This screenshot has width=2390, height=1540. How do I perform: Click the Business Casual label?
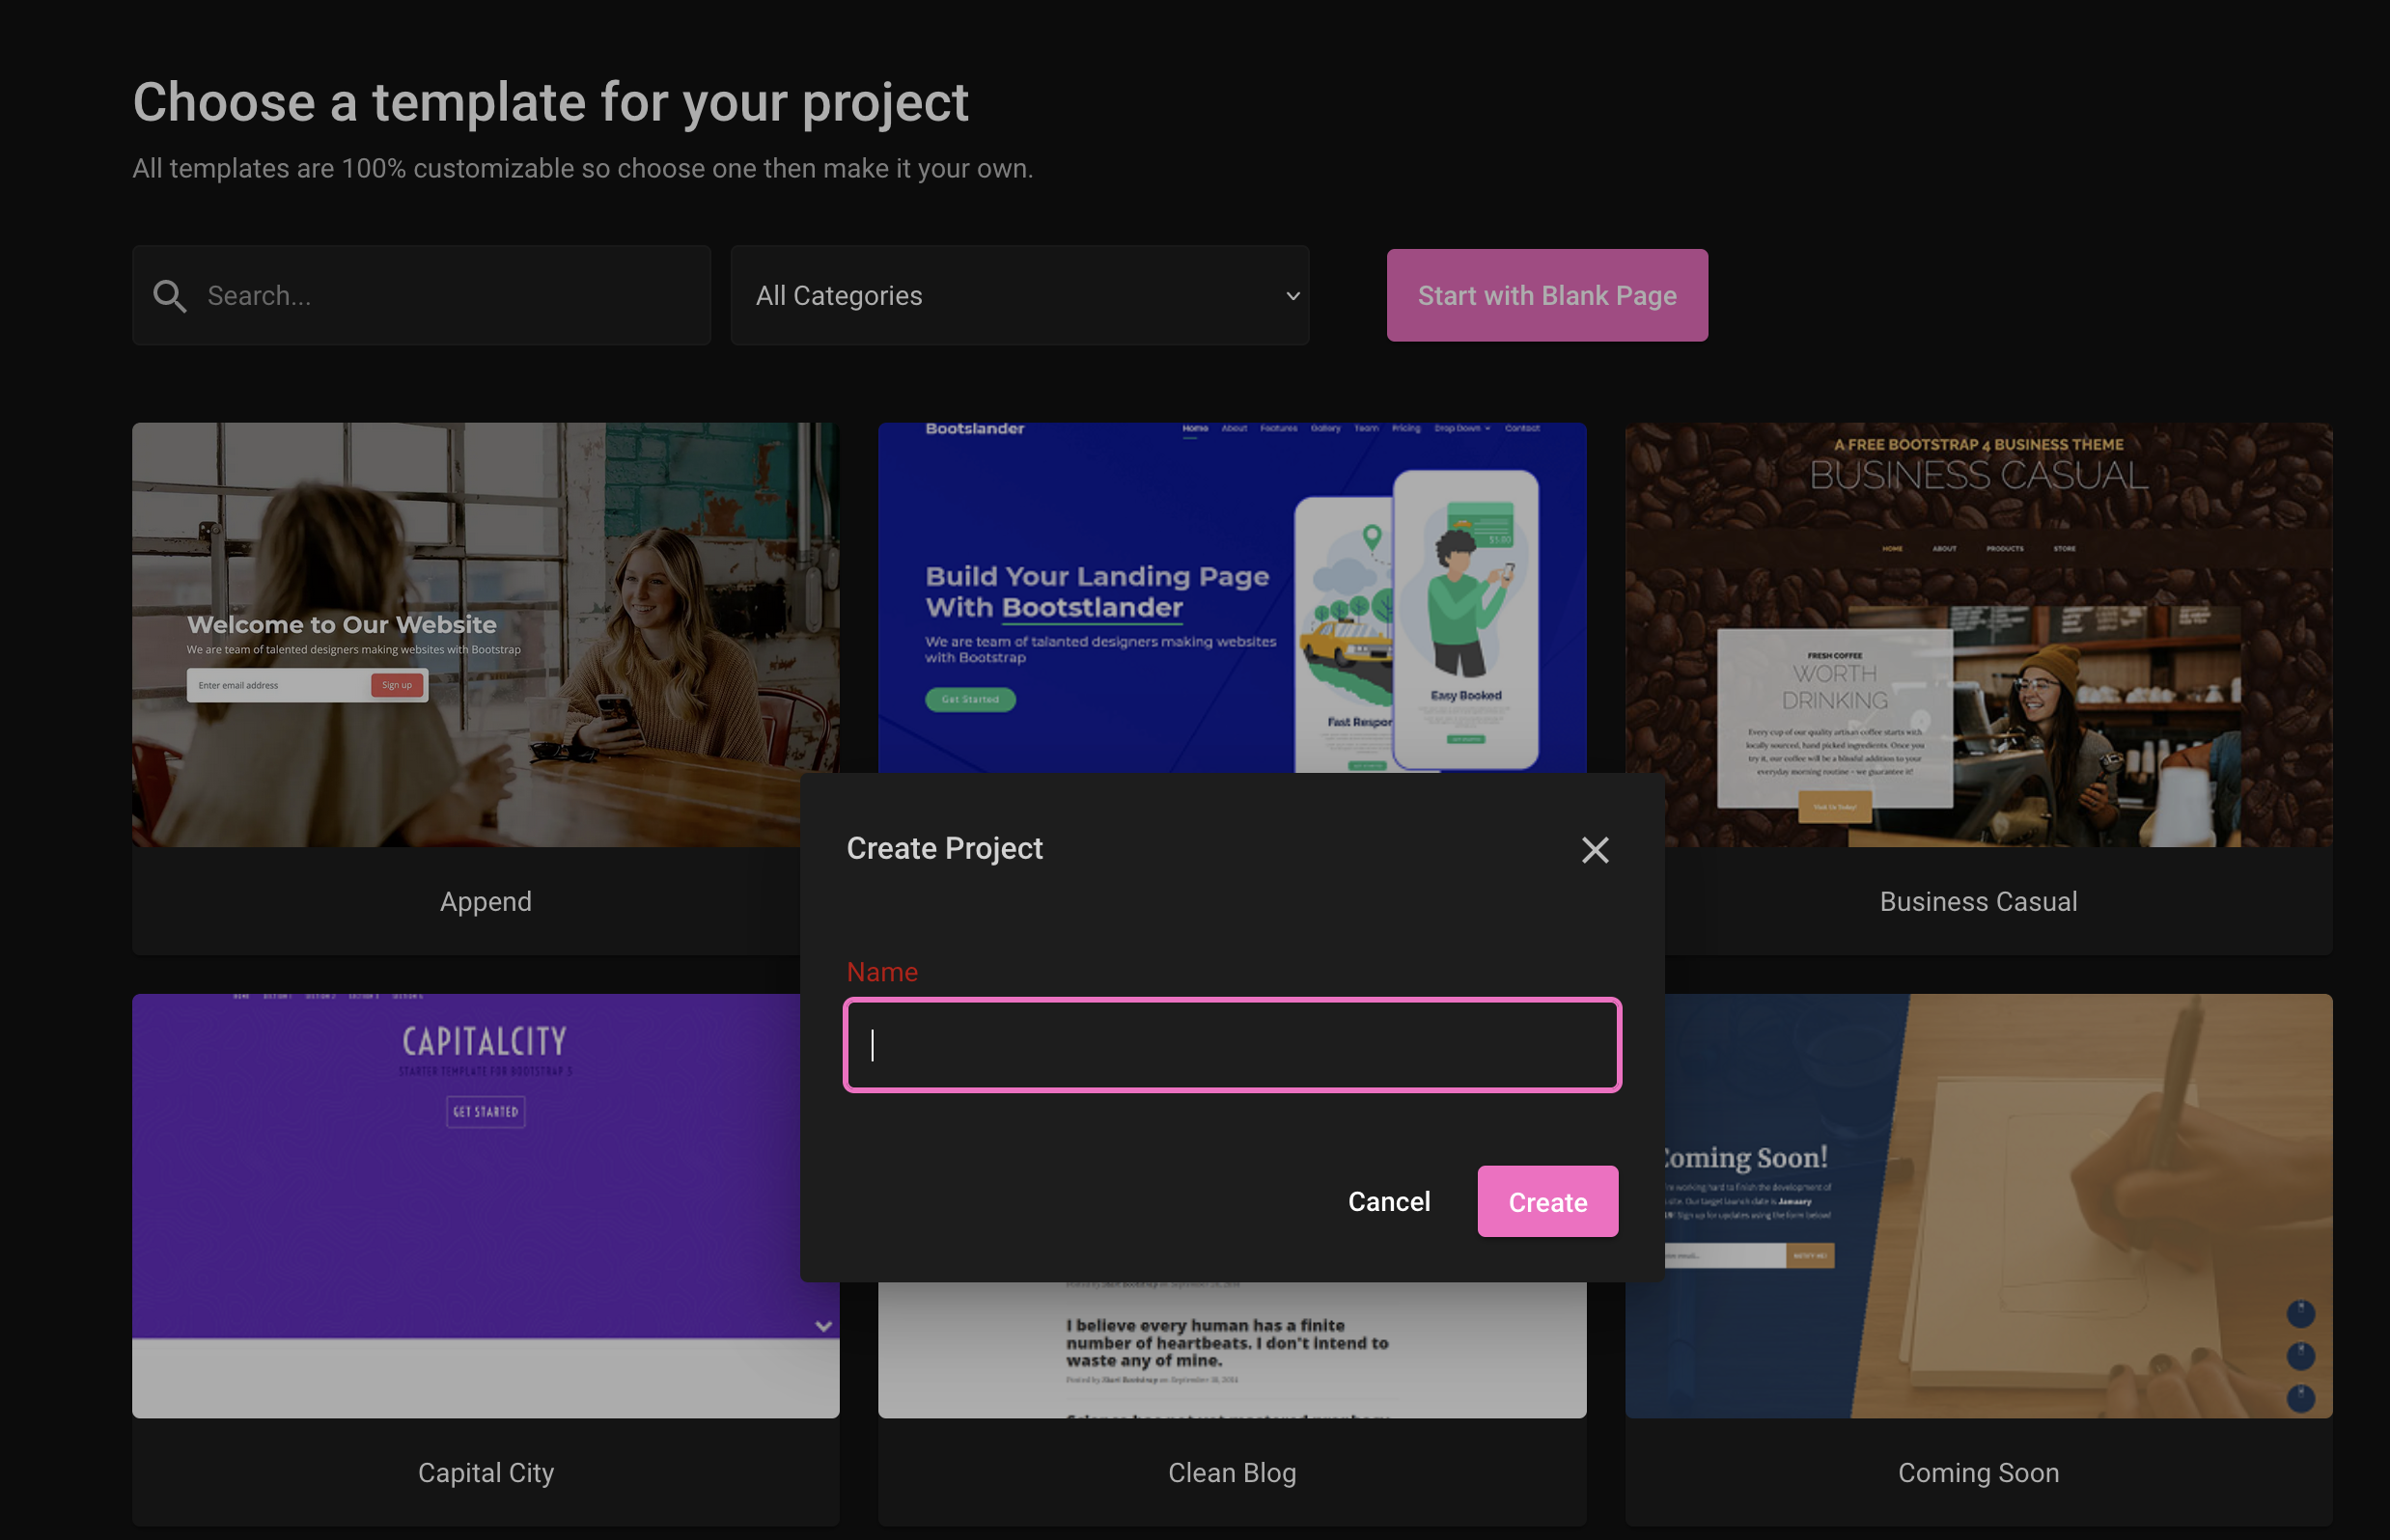[x=1978, y=902]
